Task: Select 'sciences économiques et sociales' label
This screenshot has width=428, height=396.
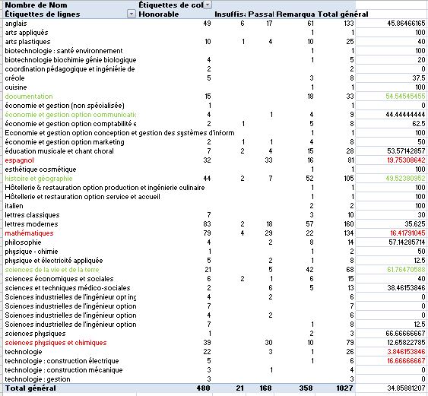Action: [x=59, y=279]
